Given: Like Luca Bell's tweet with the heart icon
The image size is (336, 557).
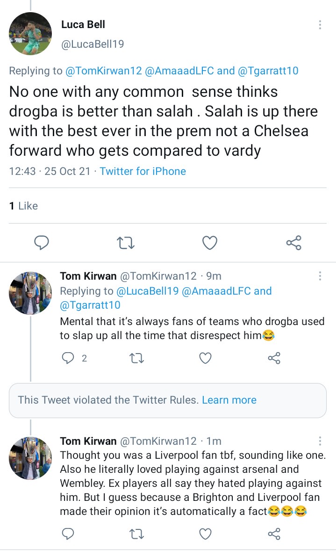Looking at the screenshot, I should 210,243.
